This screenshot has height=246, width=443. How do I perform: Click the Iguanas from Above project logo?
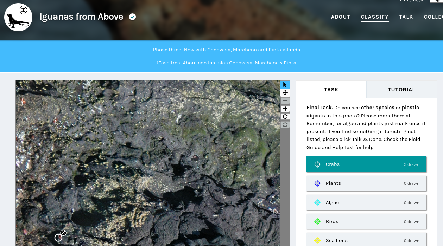(x=18, y=18)
